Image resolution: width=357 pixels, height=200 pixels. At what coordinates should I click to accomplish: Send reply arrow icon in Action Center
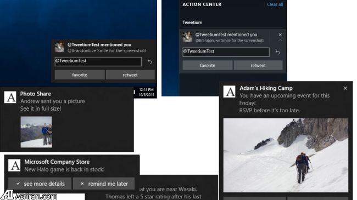[x=277, y=52]
